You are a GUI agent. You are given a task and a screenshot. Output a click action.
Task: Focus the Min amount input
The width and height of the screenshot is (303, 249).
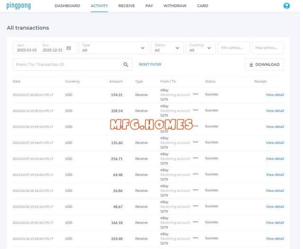tap(233, 48)
